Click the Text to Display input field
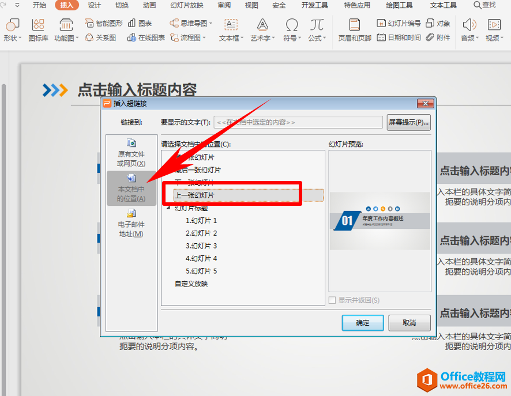 coord(298,122)
